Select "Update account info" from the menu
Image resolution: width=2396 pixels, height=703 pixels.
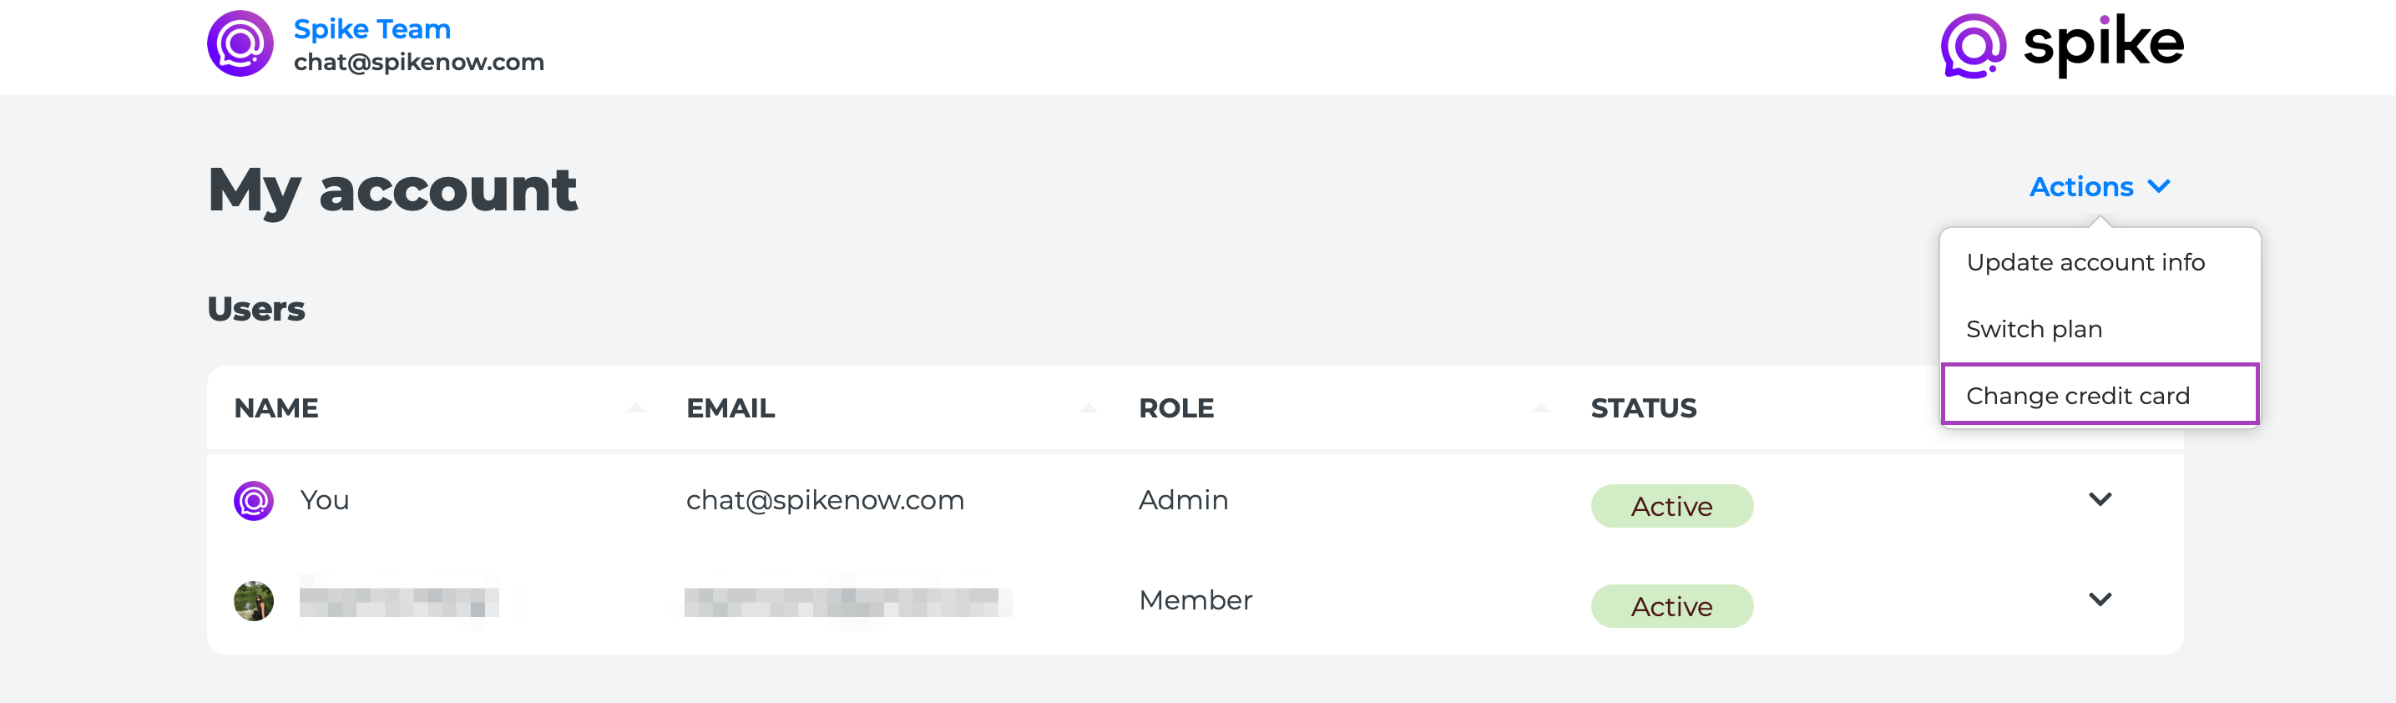click(x=2085, y=262)
